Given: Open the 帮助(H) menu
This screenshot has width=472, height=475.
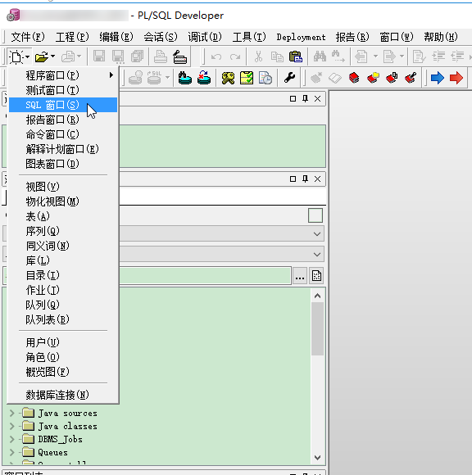Looking at the screenshot, I should click(x=441, y=37).
